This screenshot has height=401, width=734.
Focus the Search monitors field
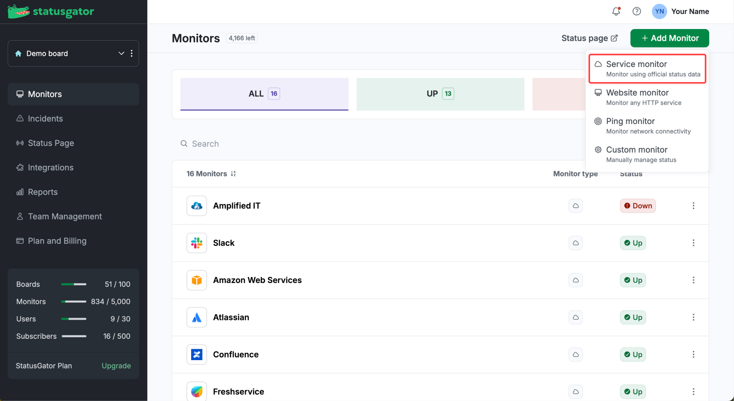(x=378, y=144)
